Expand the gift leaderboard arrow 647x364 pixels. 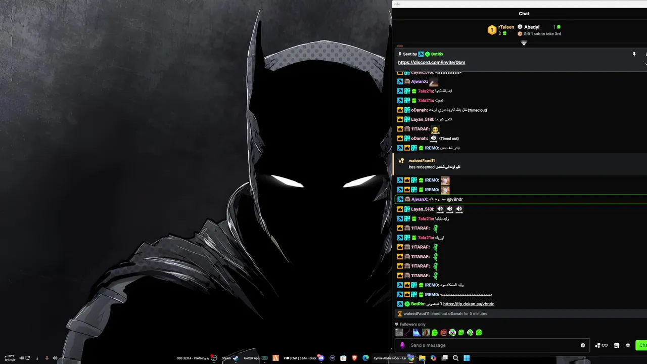pyautogui.click(x=524, y=43)
